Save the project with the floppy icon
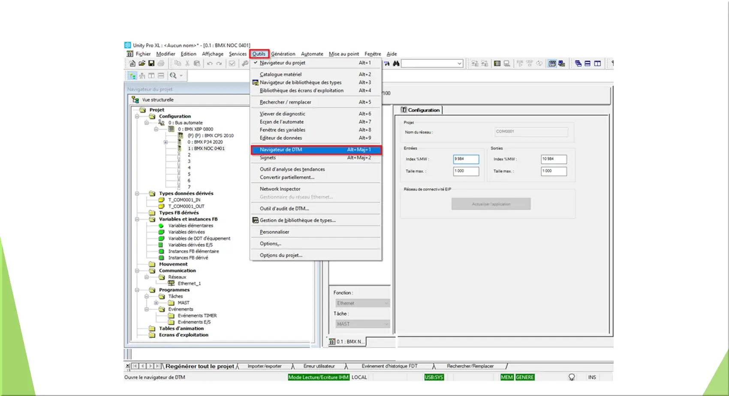 click(151, 63)
